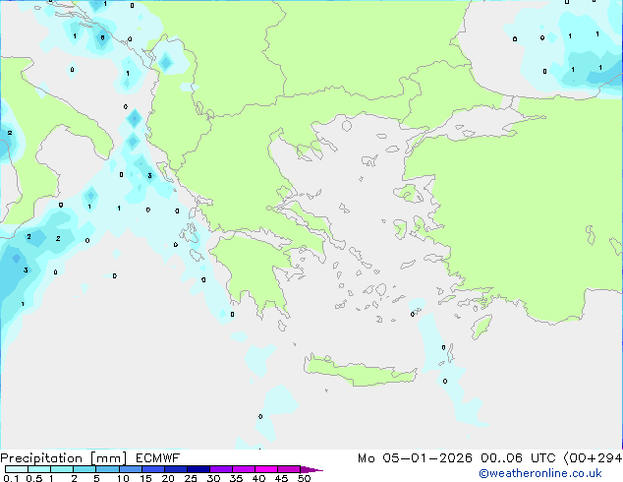Image resolution: width=623 pixels, height=482 pixels.
Task: Click the "40" legend scale label
Action: (258, 478)
